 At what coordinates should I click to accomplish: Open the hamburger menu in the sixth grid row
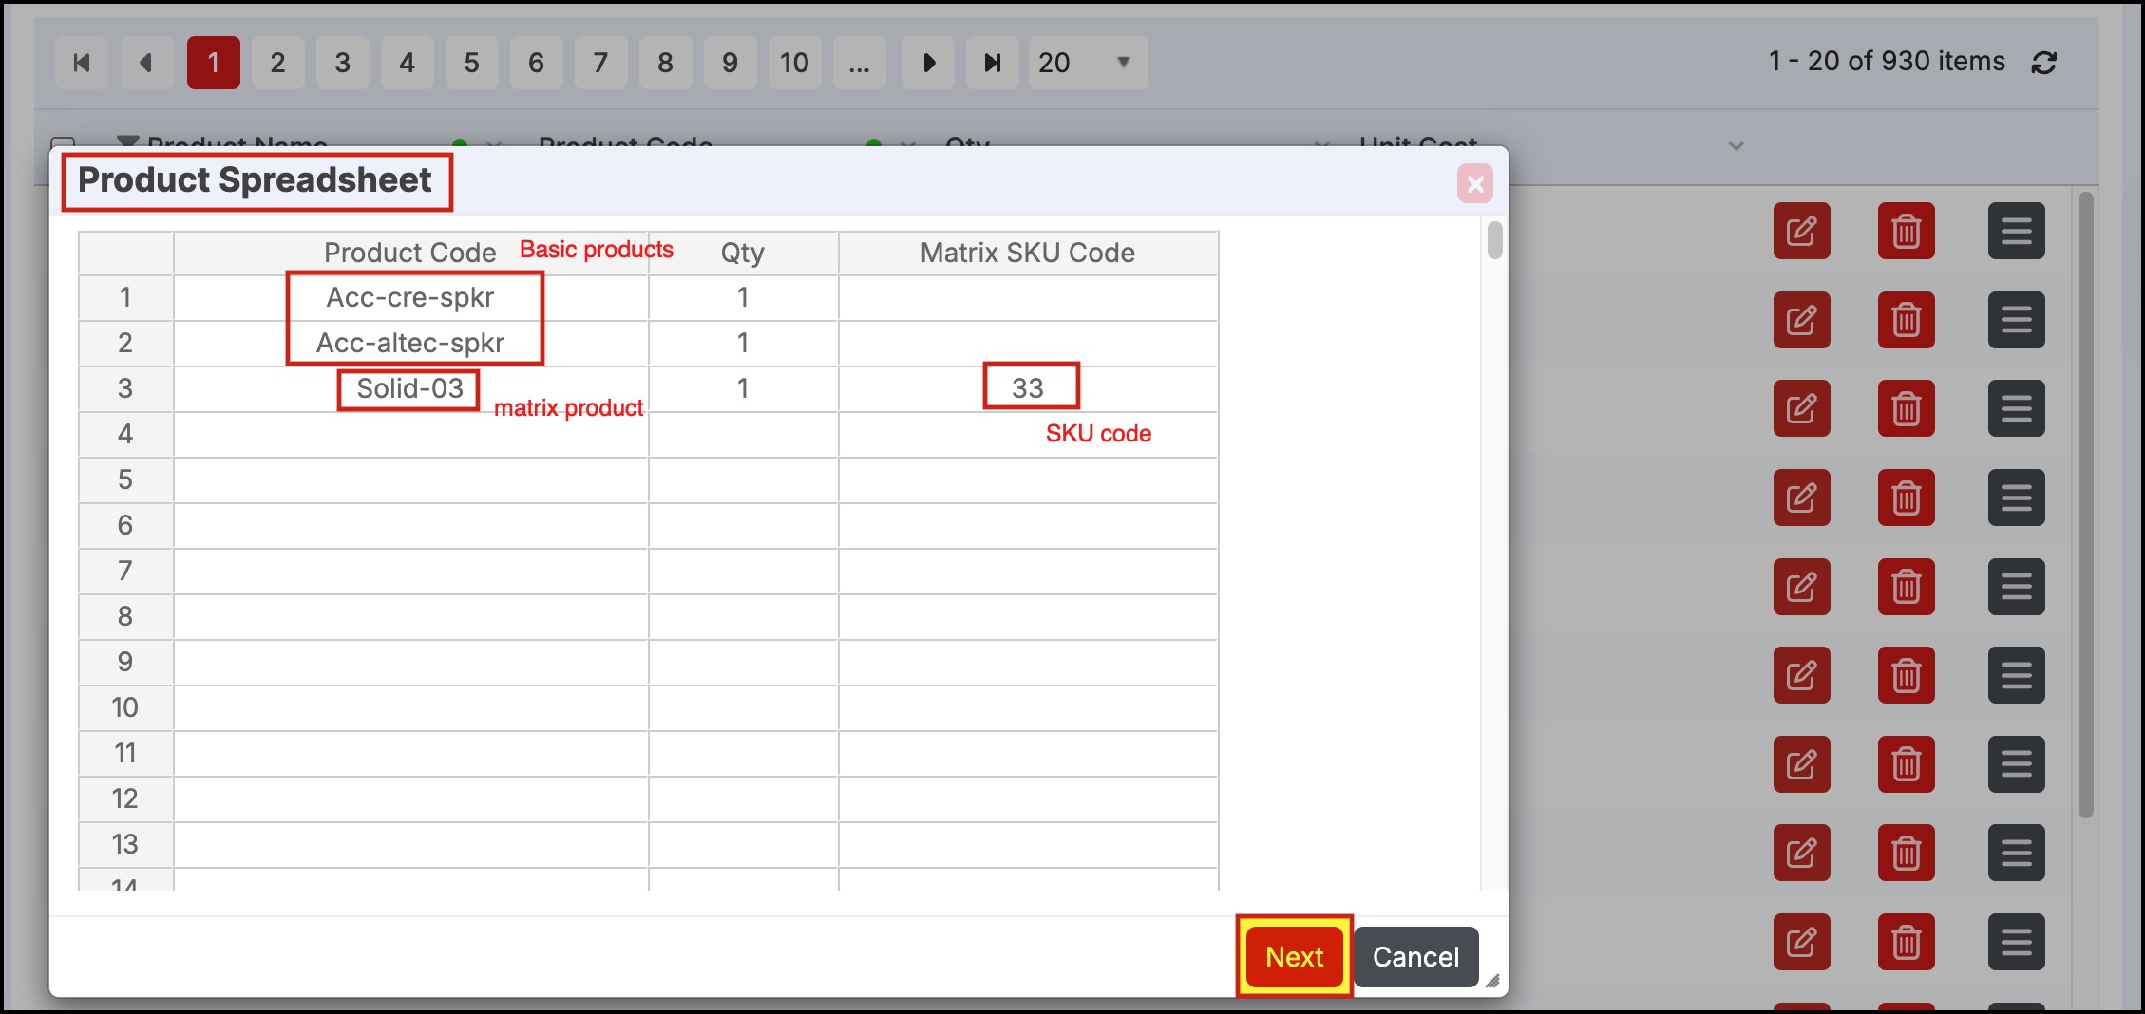coord(2017,675)
